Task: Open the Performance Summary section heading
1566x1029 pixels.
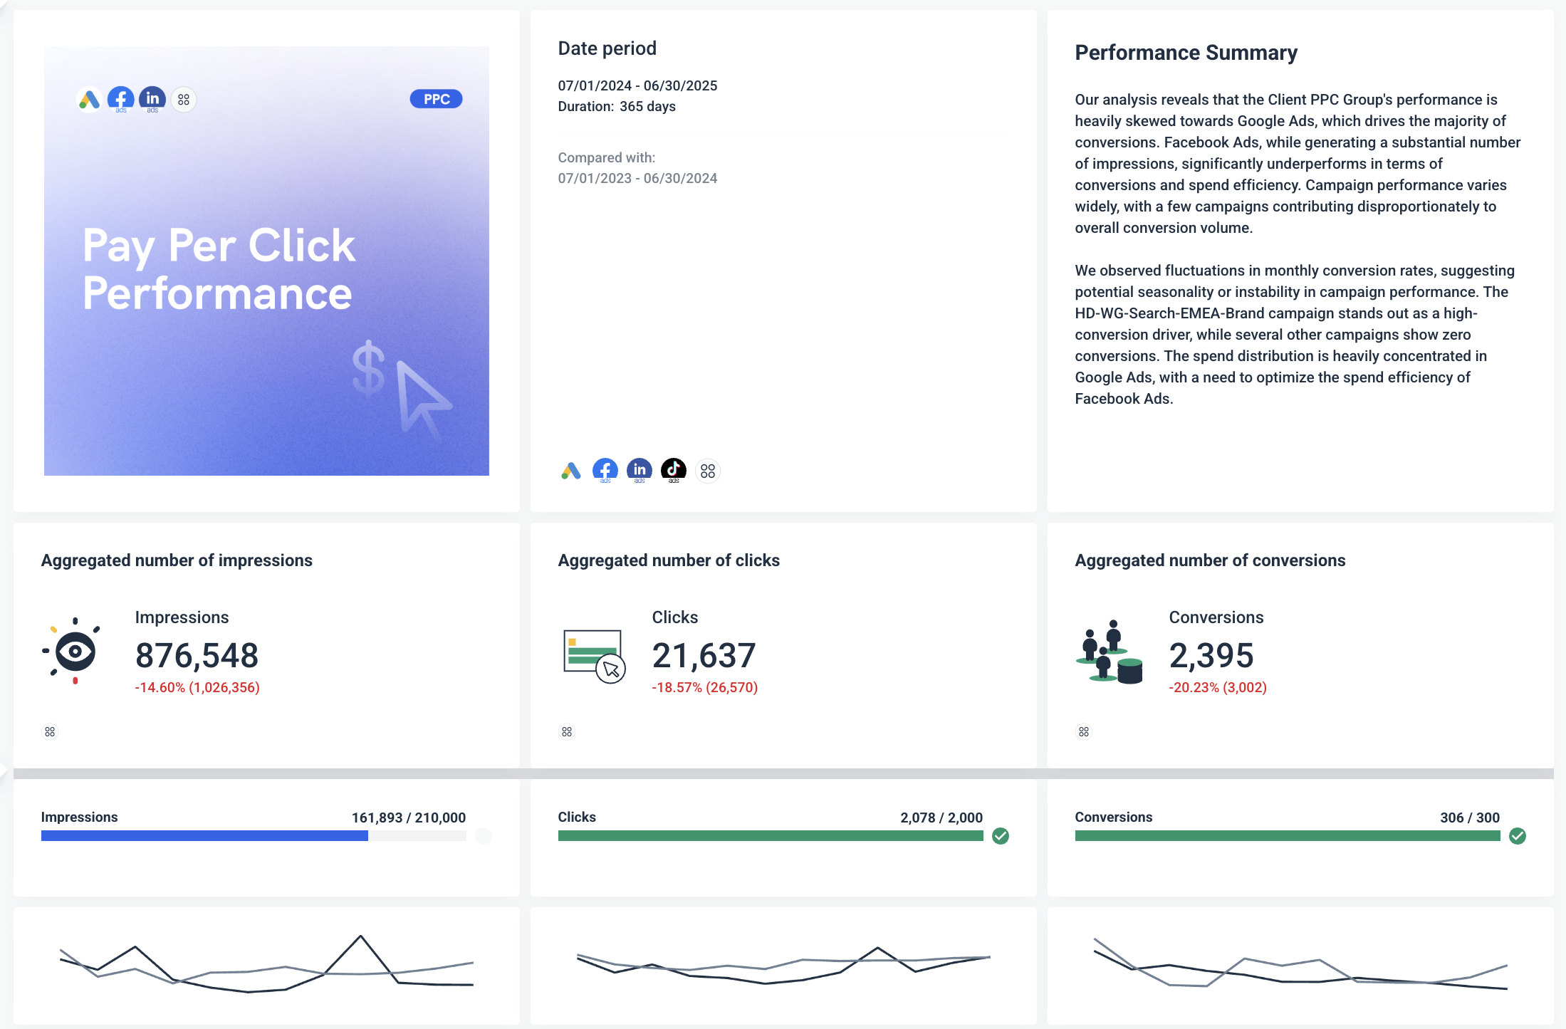Action: click(1186, 52)
